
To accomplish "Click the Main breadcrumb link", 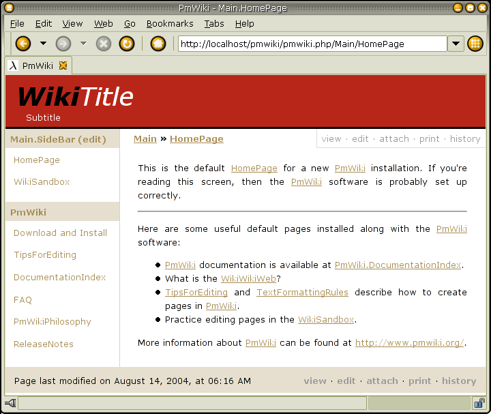I will (145, 138).
